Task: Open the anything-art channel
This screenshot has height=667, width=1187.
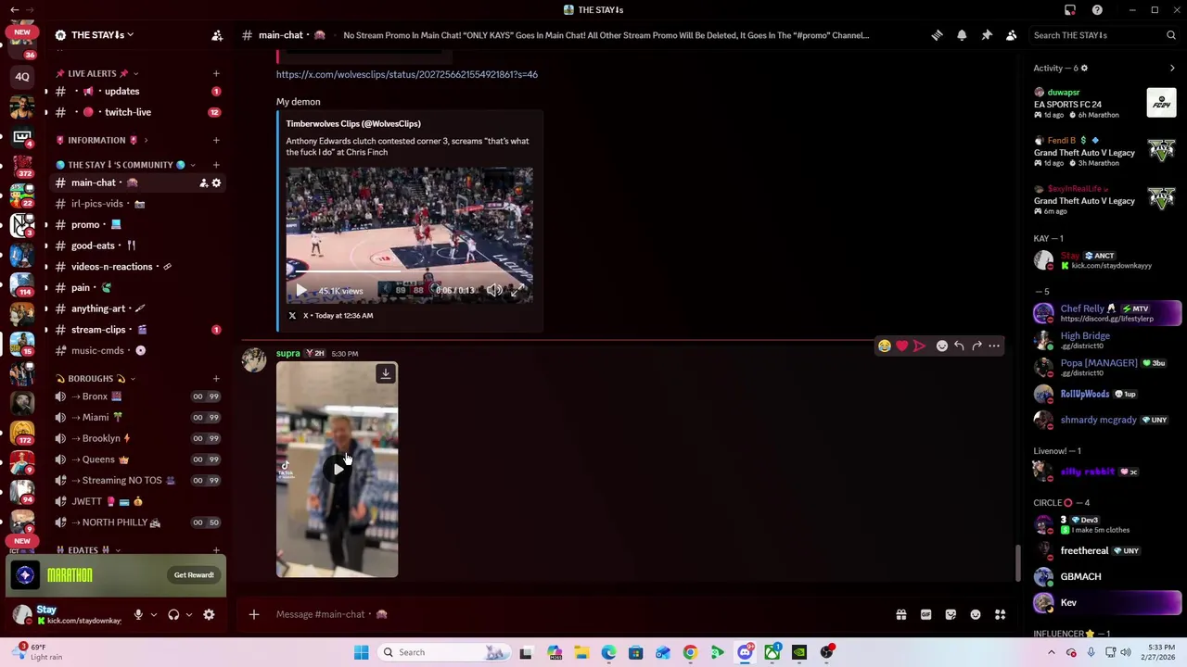Action: pyautogui.click(x=137, y=308)
